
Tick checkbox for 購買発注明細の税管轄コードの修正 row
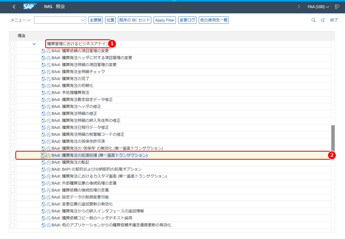12,134
